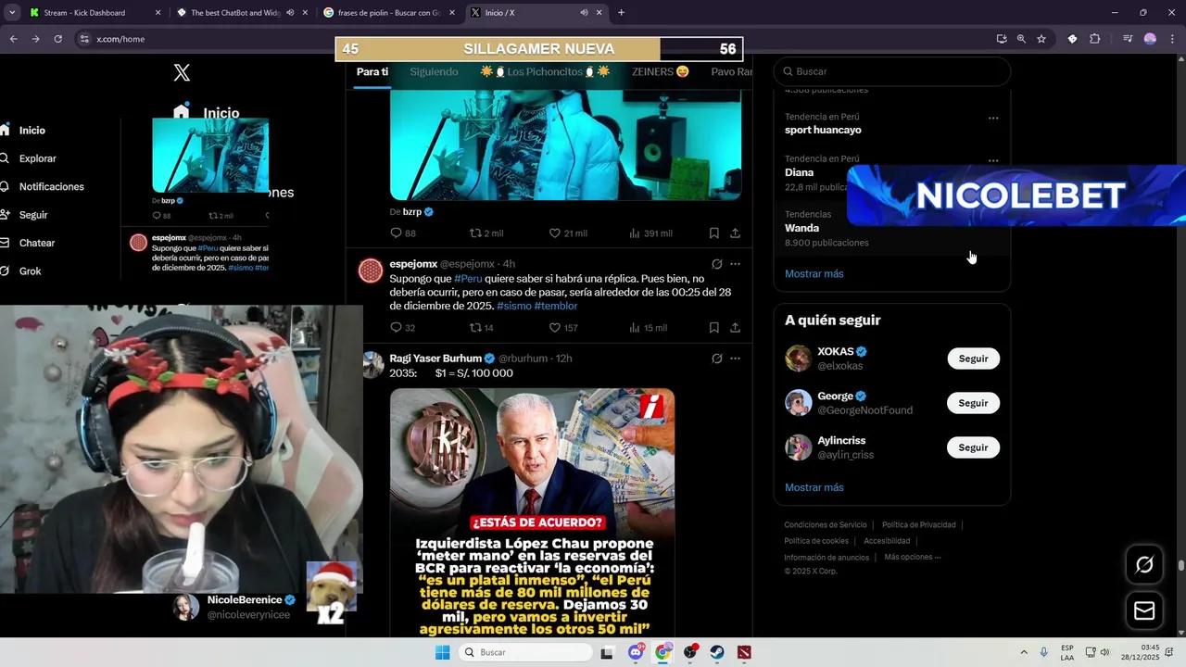Open the Política de Privacidad link

pyautogui.click(x=918, y=525)
